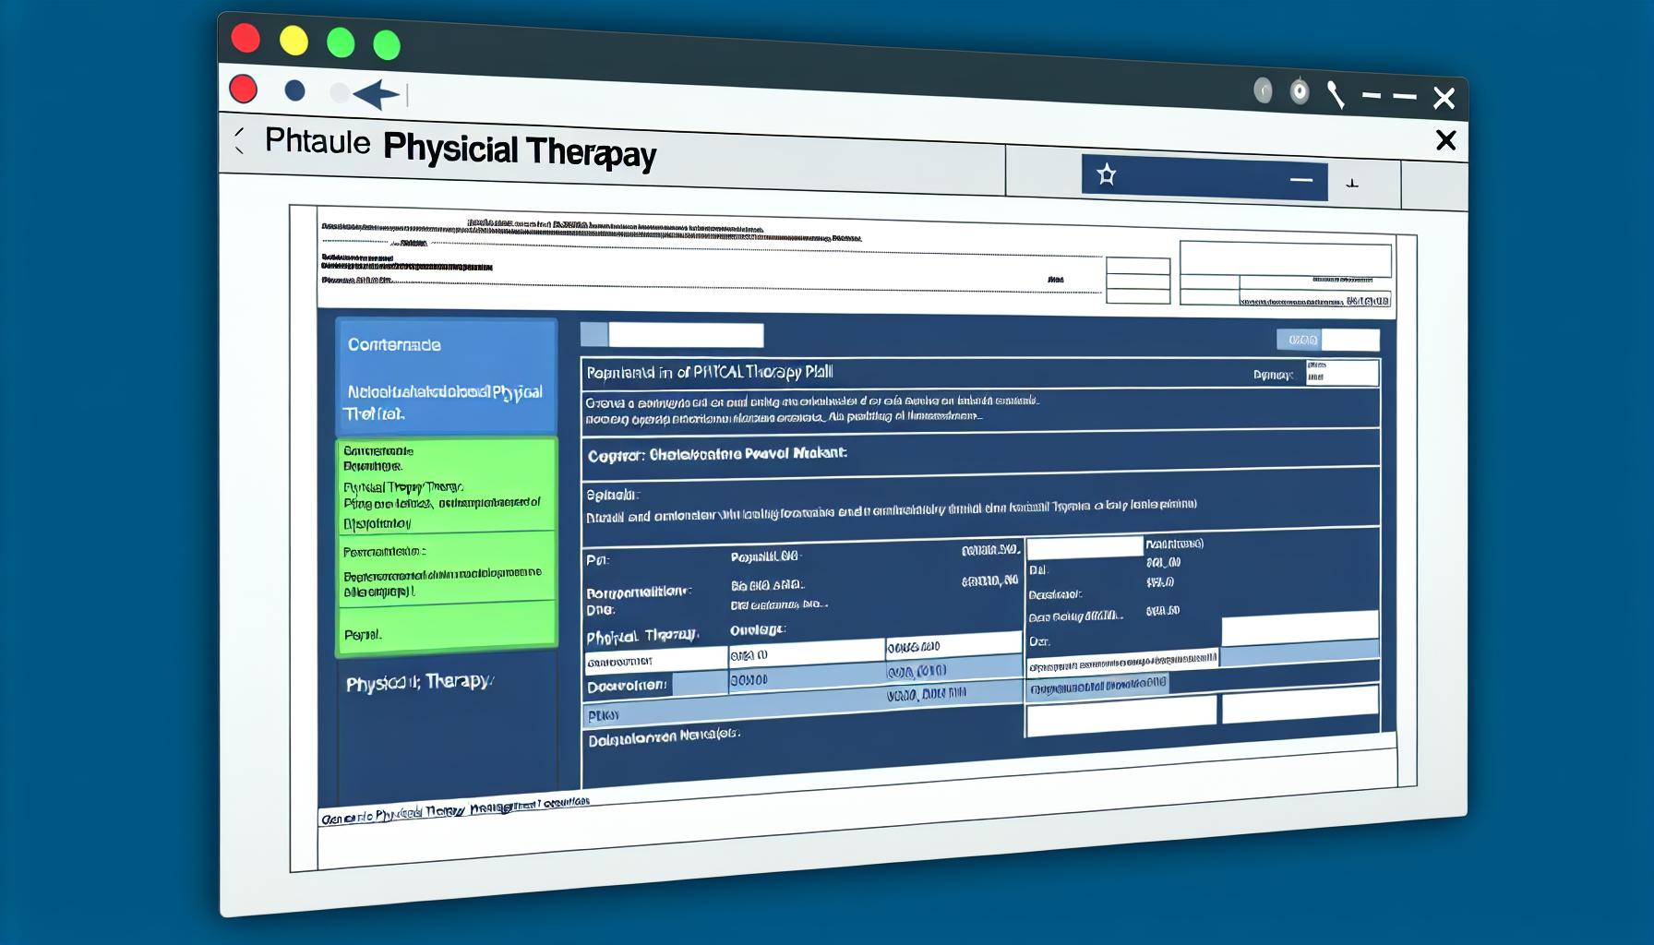Click the back arrow icon in toolbar
Screen dimensions: 1654x945
pyautogui.click(x=376, y=94)
